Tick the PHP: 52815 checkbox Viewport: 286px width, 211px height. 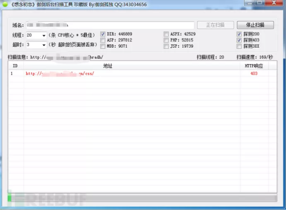pyautogui.click(x=166, y=40)
